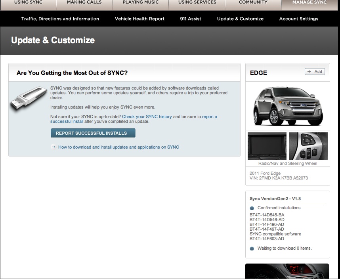The height and width of the screenshot is (279, 340).
Task: Click REPORT SUCCESSFUL INSTALLS button
Action: pyautogui.click(x=93, y=133)
